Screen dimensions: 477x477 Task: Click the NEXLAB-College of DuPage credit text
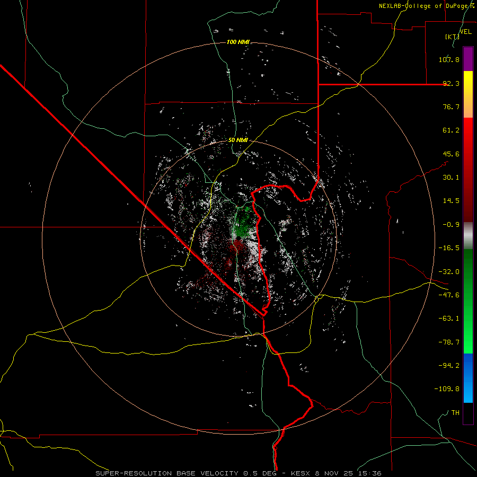click(x=427, y=6)
